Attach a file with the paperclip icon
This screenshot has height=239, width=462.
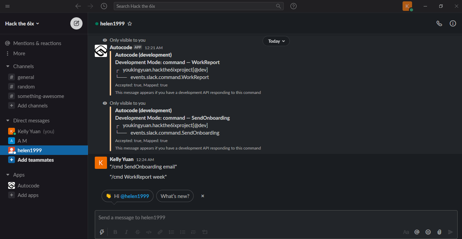(439, 232)
